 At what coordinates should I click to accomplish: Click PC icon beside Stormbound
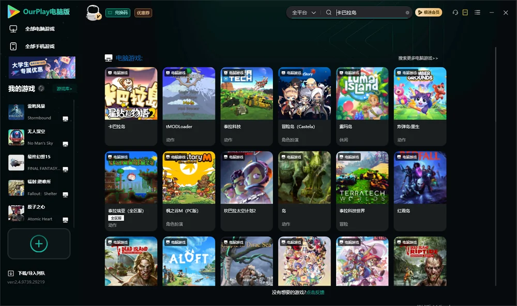[x=65, y=119]
